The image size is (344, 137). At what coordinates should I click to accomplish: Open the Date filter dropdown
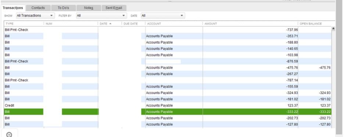(x=163, y=15)
